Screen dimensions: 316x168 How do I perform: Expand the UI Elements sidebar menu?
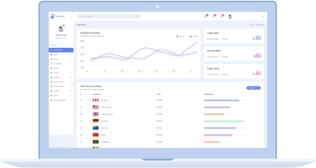[61, 64]
